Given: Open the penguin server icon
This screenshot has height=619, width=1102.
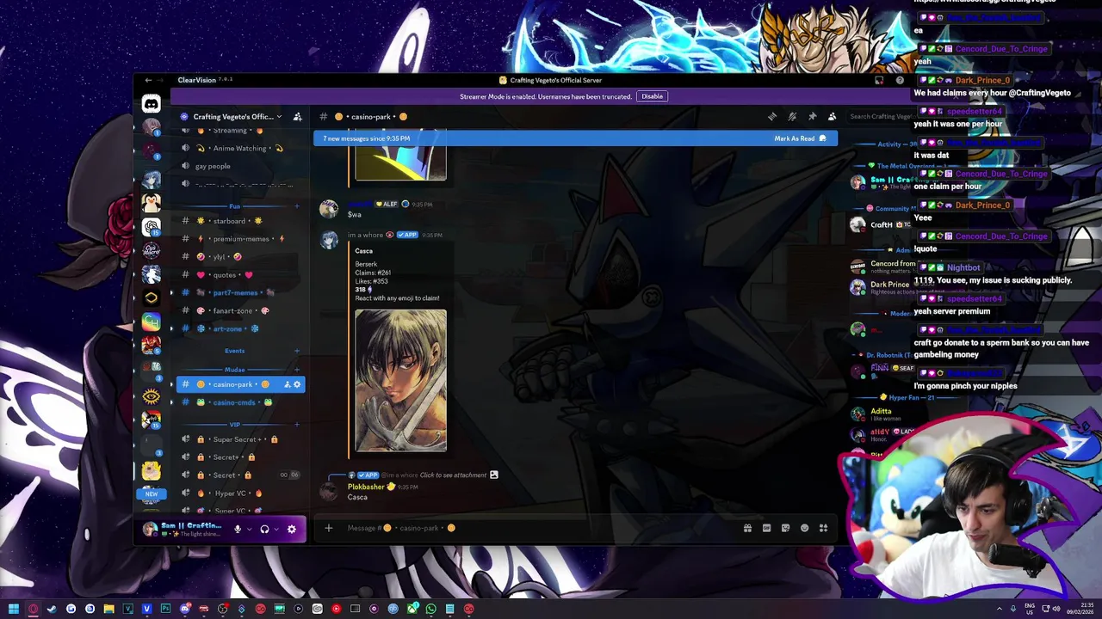Looking at the screenshot, I should [x=151, y=203].
